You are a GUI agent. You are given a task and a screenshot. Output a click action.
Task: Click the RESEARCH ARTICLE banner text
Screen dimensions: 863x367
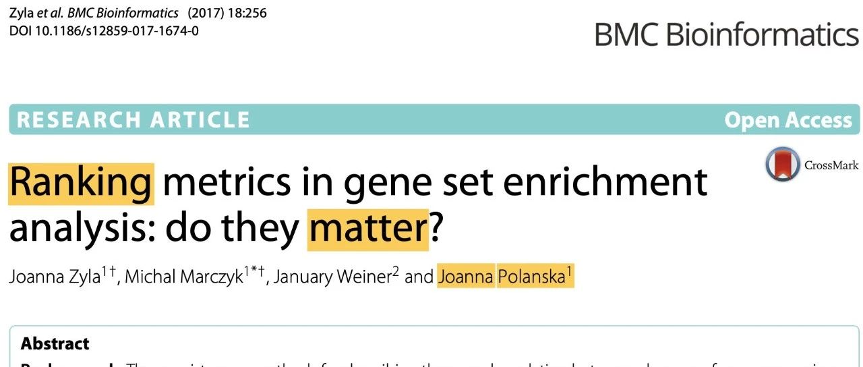click(x=133, y=120)
